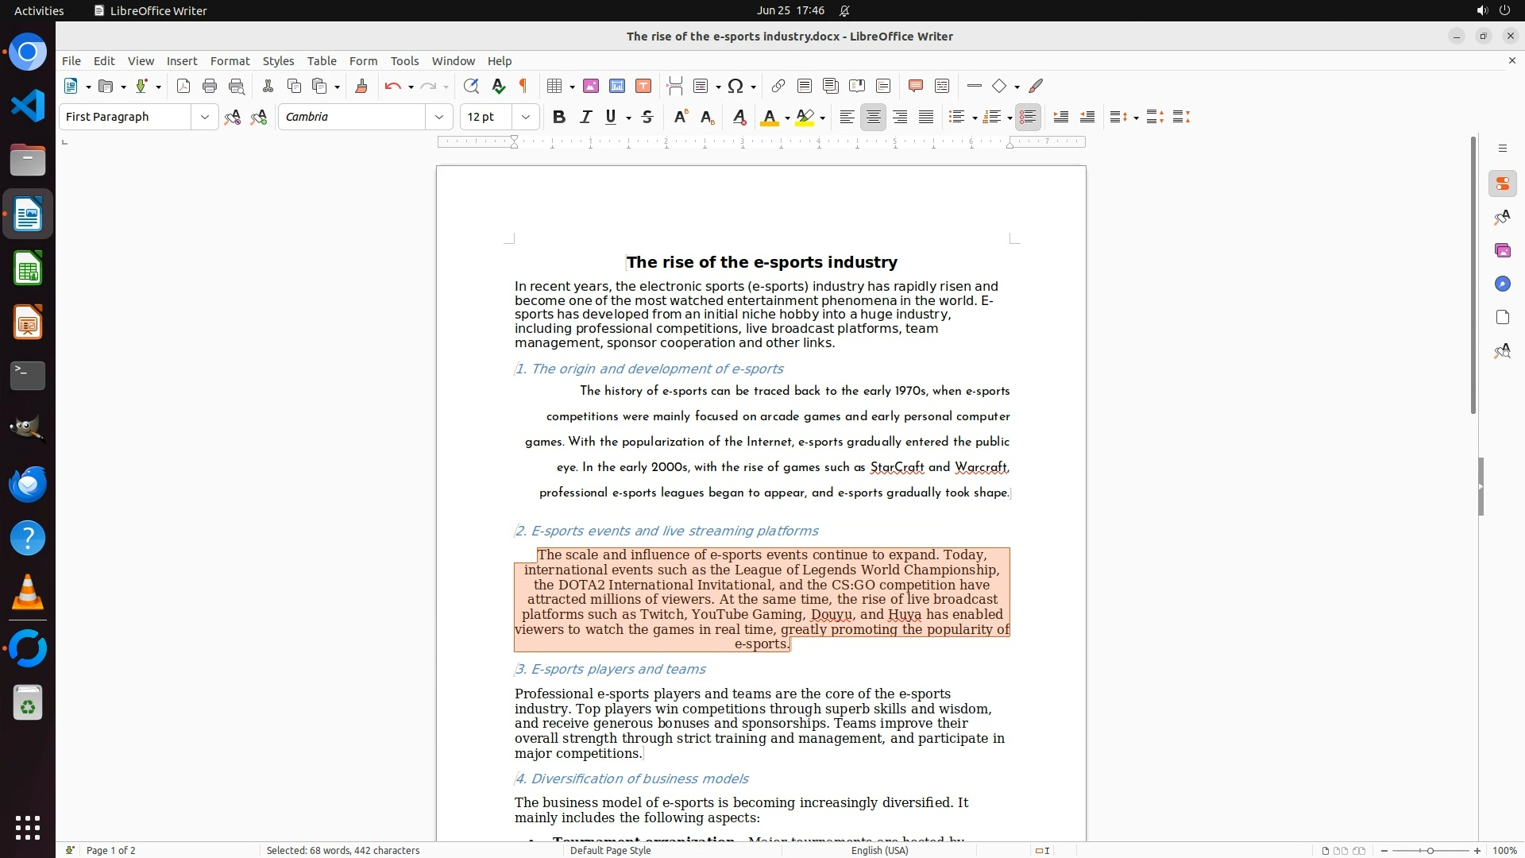
Task: Click the Clone Formatting paintbrush icon
Action: (x=361, y=86)
